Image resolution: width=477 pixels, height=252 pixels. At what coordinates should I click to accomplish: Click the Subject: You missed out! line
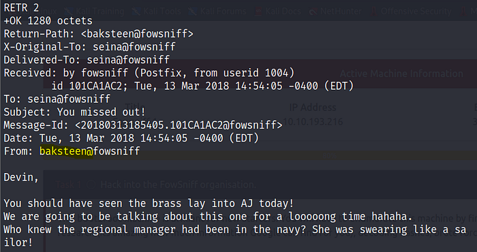pyautogui.click(x=74, y=112)
